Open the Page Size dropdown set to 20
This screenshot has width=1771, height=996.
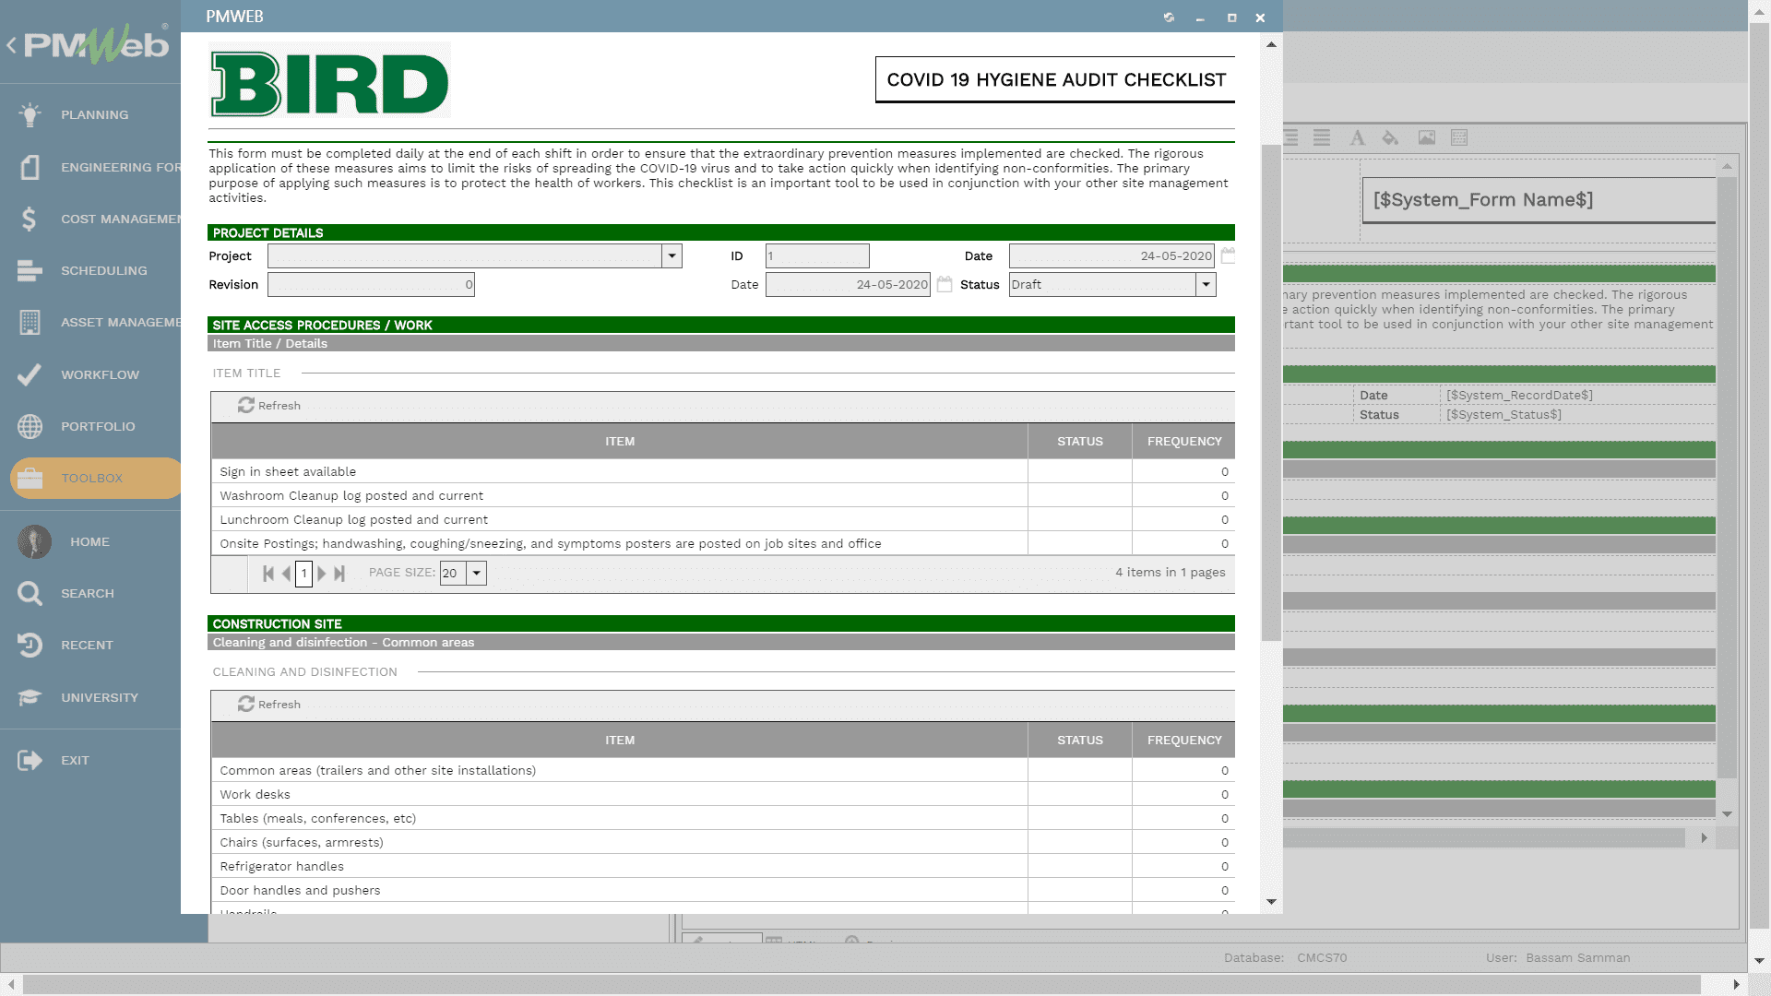pos(476,573)
